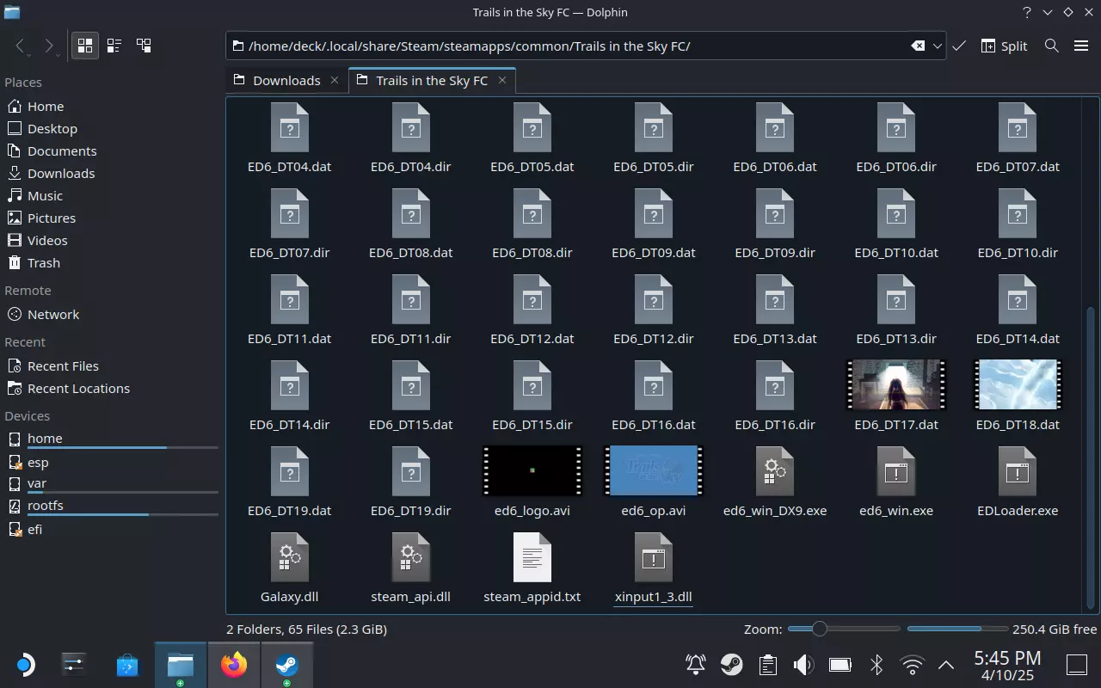Open Trash from the sidebar
This screenshot has width=1101, height=688.
[x=44, y=262]
